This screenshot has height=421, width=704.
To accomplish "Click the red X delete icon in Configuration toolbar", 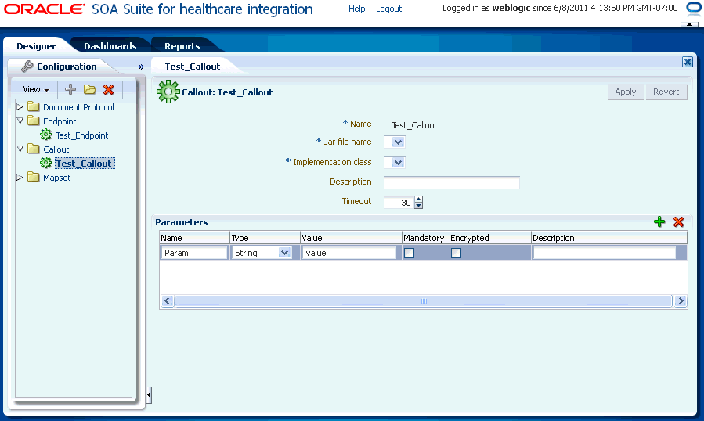I will pyautogui.click(x=108, y=89).
